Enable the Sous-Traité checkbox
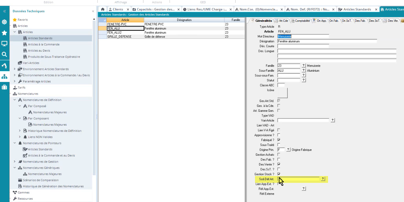 pyautogui.click(x=279, y=145)
